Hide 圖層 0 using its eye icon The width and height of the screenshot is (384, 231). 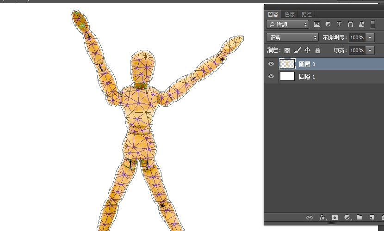[x=271, y=64]
